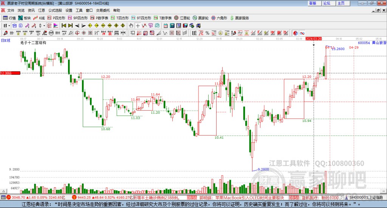
Task: Click the blue infinity symbol icon
Action: (x=302, y=33)
